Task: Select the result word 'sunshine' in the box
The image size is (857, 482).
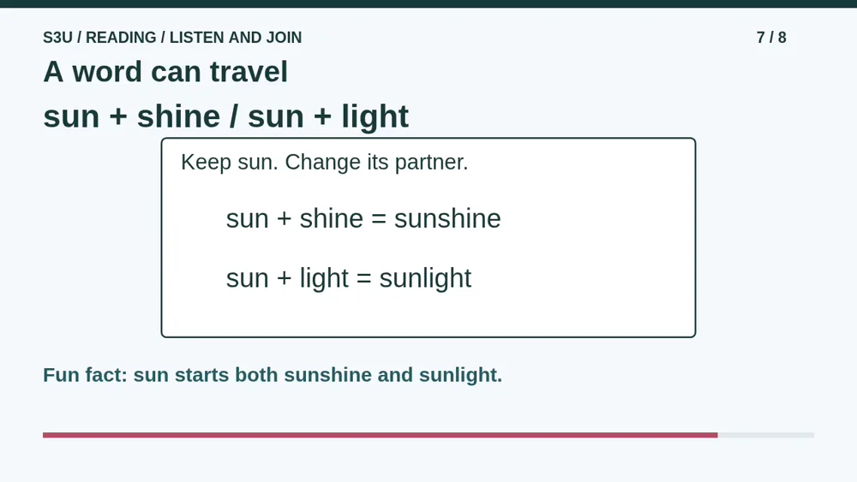Action: pyautogui.click(x=447, y=219)
